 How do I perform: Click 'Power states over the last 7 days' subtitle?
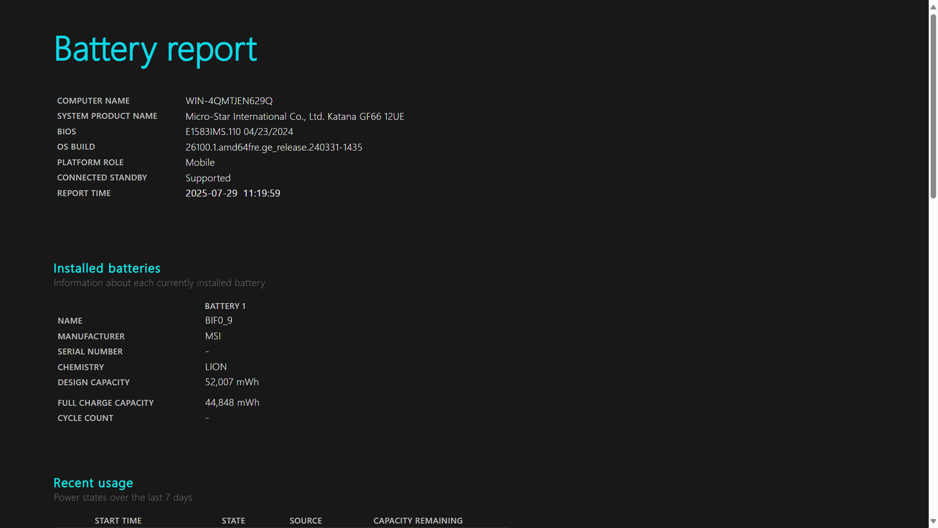(x=123, y=497)
